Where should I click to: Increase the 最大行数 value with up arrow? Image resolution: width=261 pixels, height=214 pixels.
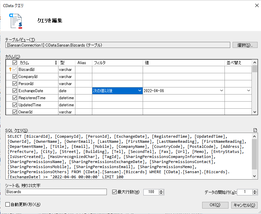pos(161,191)
